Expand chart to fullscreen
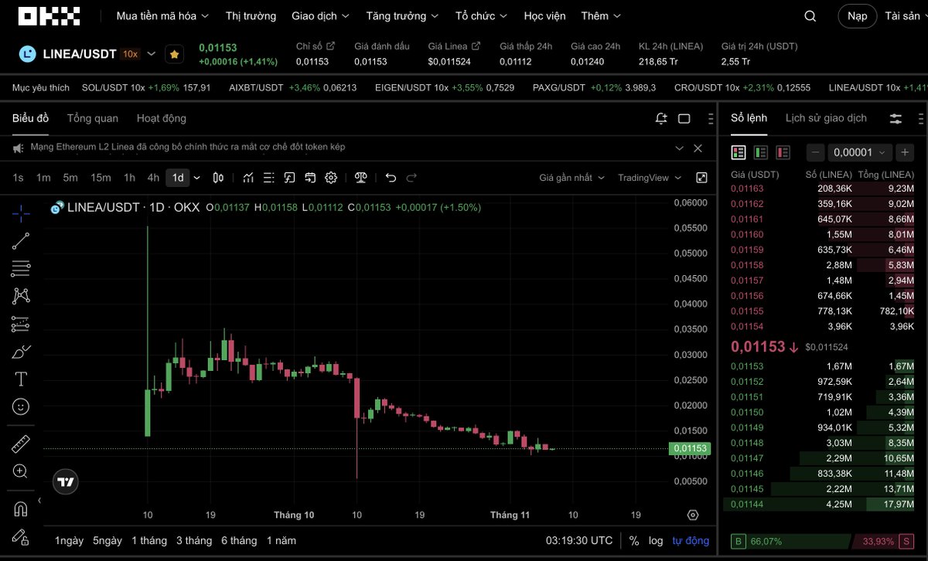 coord(701,178)
